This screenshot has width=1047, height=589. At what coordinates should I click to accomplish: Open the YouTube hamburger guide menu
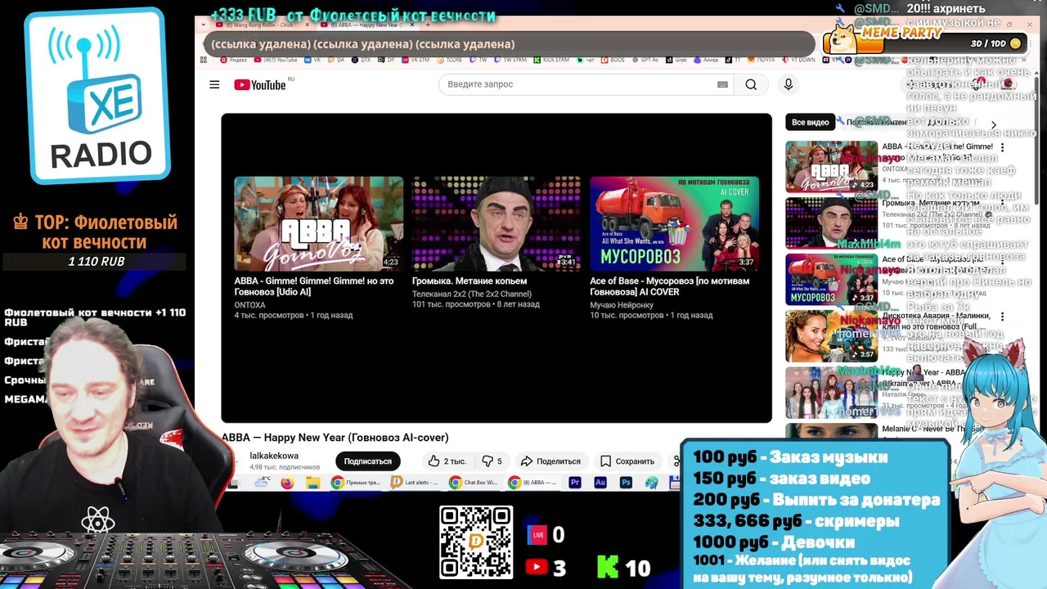click(x=214, y=84)
